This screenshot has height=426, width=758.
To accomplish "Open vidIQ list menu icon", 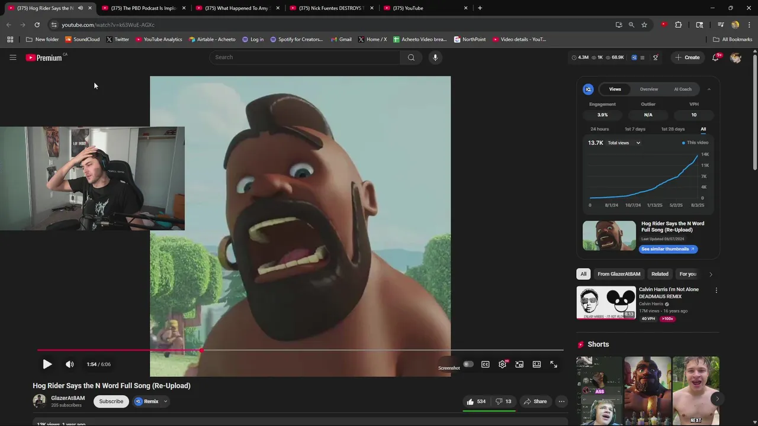I will (x=643, y=57).
